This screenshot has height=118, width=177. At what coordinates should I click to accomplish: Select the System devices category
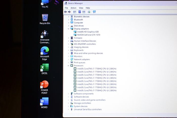click(81, 106)
